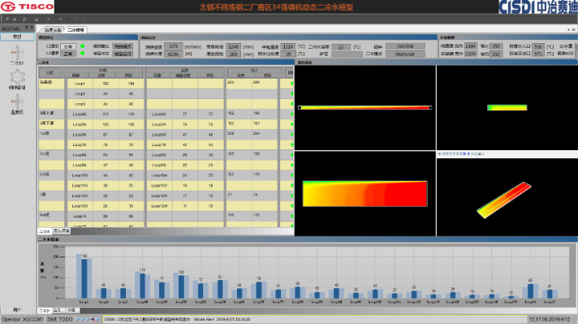The image size is (578, 324).
Task: Expand the tab list dropdown arrow at right
Action: pyautogui.click(x=568, y=29)
